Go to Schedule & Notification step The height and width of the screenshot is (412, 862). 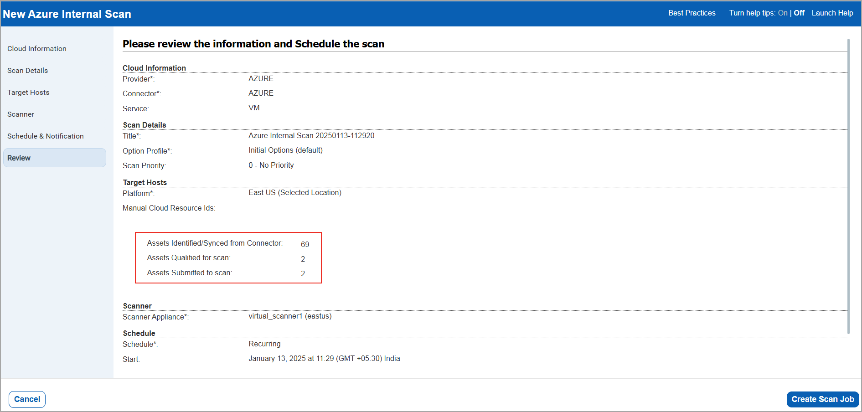[46, 136]
